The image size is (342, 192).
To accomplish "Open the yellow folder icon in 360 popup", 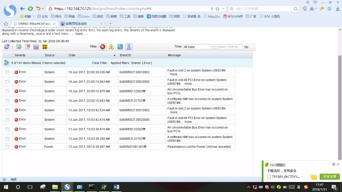I will coord(314,177).
